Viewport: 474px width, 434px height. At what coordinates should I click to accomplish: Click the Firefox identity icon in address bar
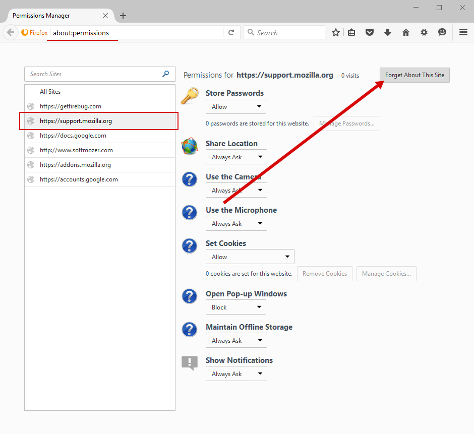[x=25, y=32]
